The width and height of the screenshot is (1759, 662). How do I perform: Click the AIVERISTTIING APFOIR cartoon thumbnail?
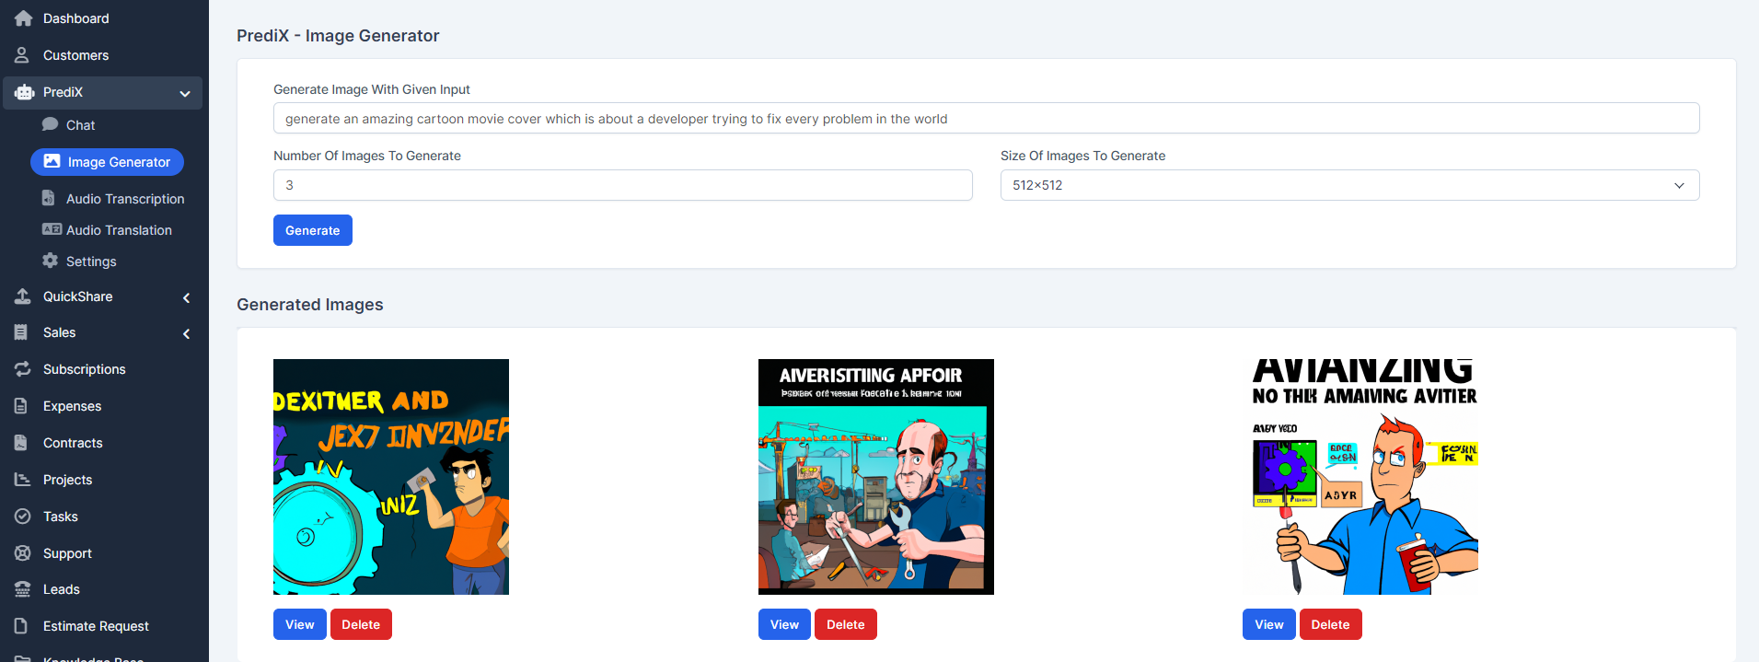(x=876, y=477)
